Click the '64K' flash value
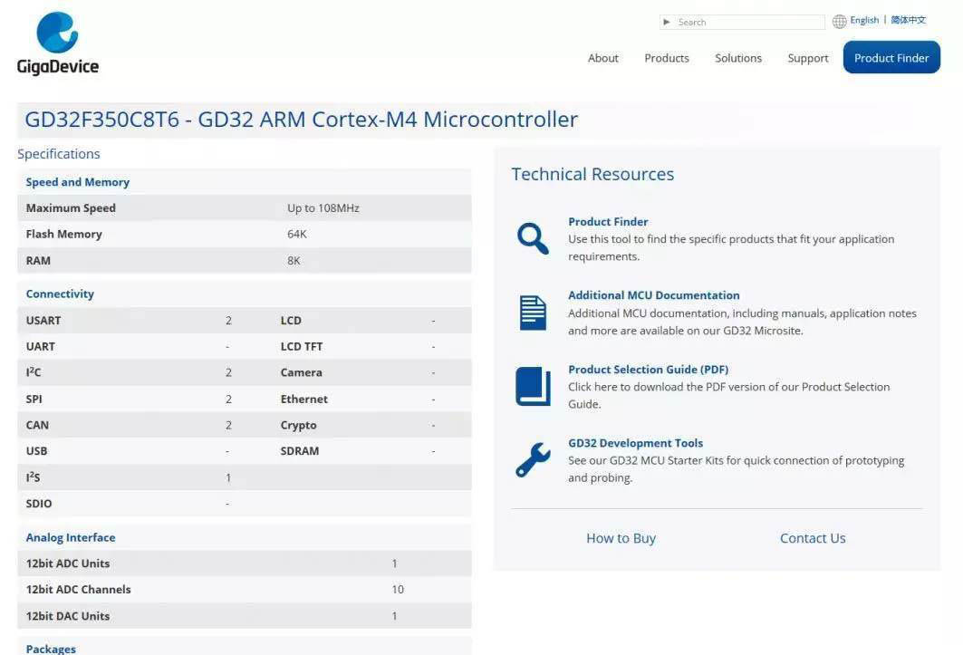 [x=296, y=234]
